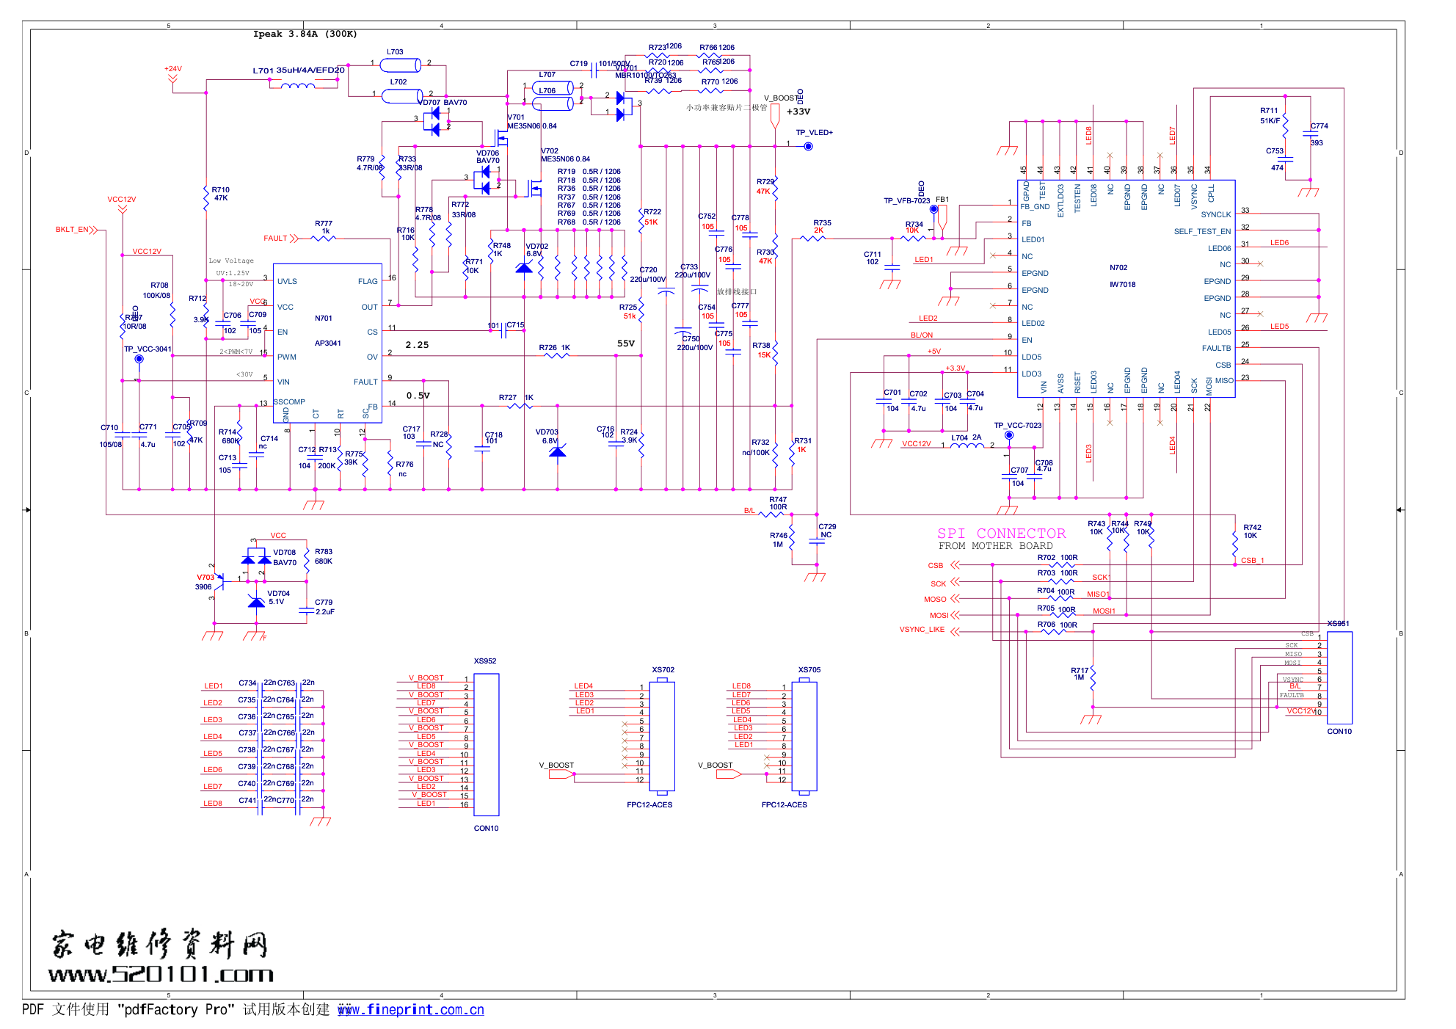Select the BKLT_EN input label
The height and width of the screenshot is (1029, 1456).
[72, 230]
